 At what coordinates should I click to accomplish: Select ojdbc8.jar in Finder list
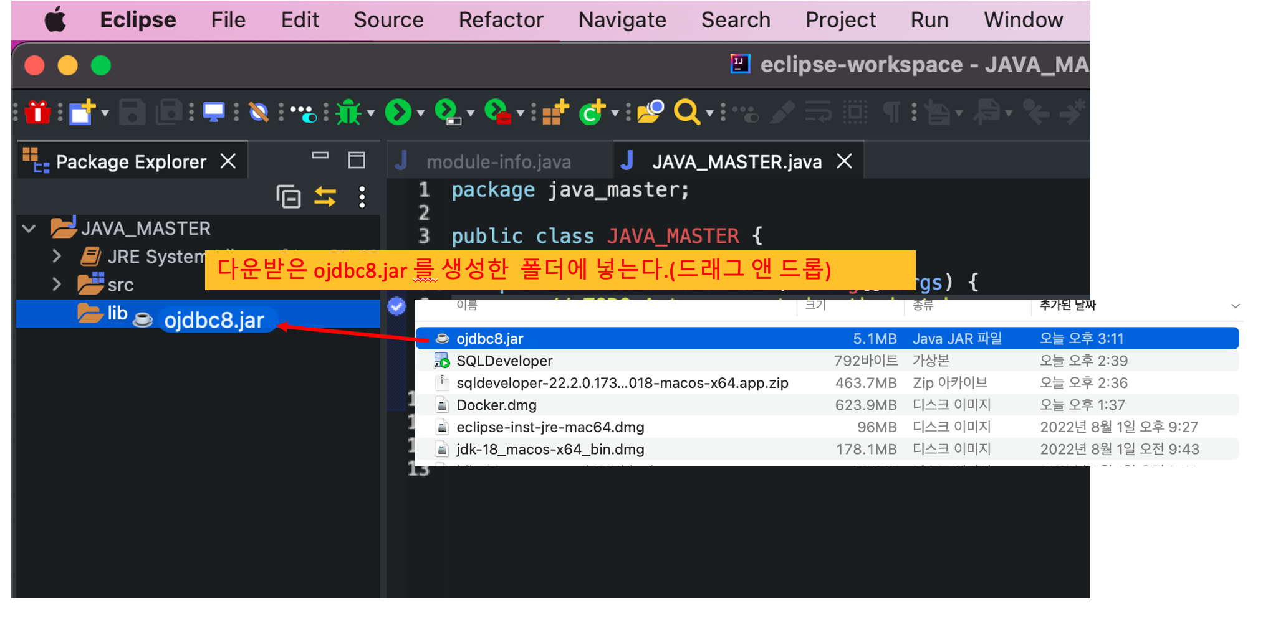coord(827,338)
